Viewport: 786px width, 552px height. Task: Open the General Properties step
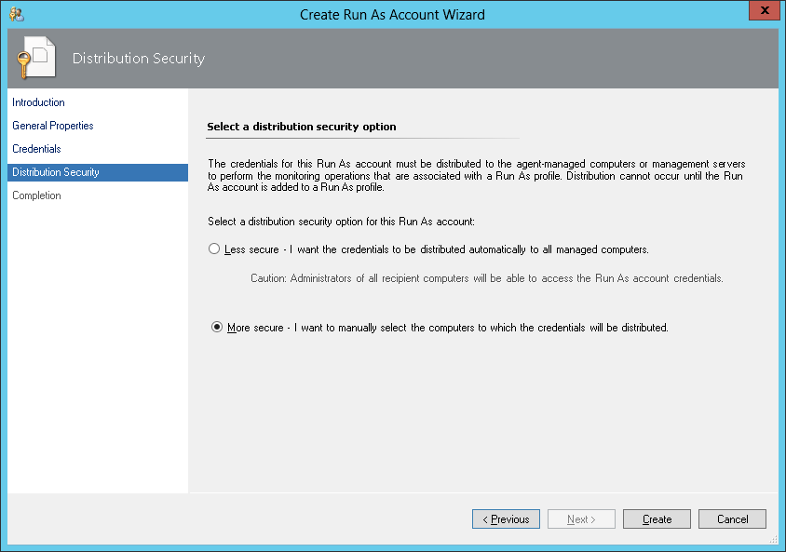click(x=53, y=126)
